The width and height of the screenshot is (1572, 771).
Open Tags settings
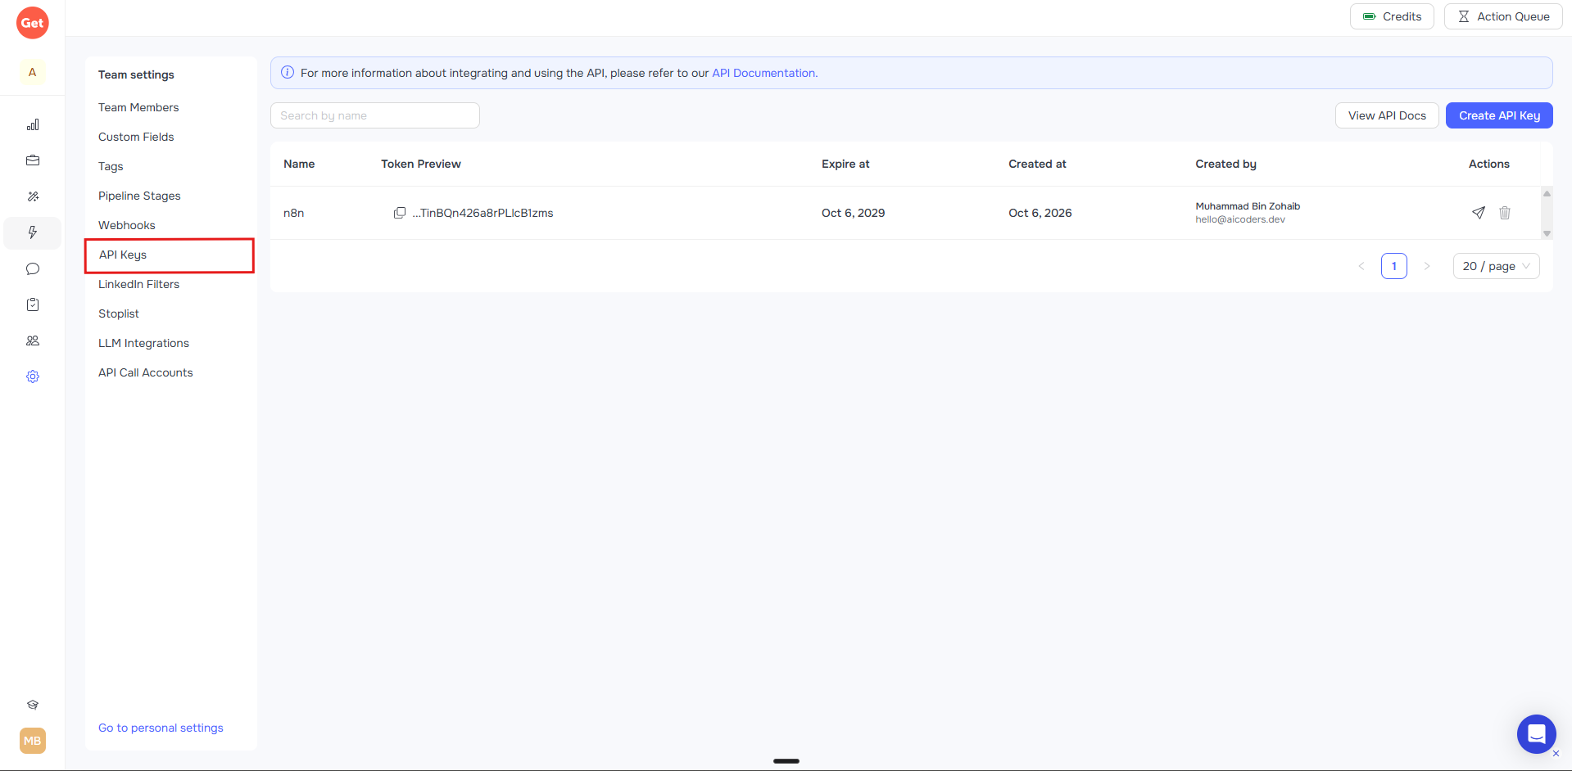tap(111, 166)
